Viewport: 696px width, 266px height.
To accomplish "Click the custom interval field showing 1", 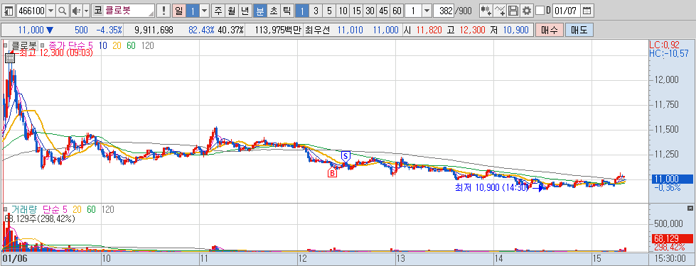I will click(413, 11).
